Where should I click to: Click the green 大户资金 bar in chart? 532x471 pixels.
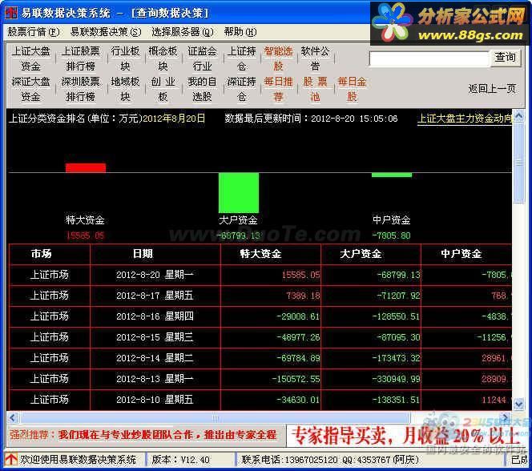point(239,193)
